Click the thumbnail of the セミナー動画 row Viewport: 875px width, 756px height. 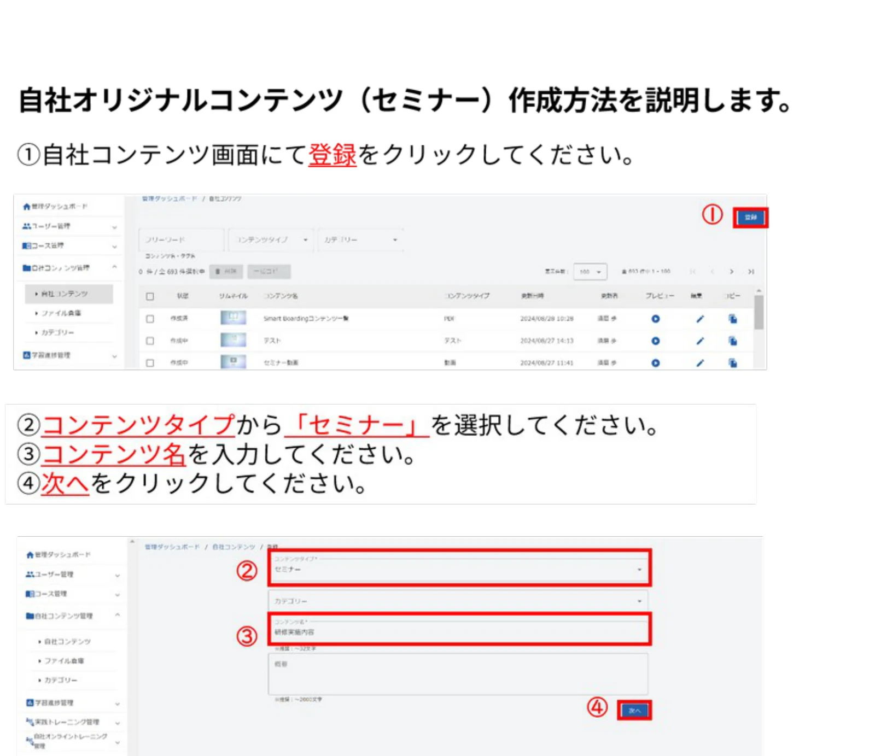pos(233,361)
